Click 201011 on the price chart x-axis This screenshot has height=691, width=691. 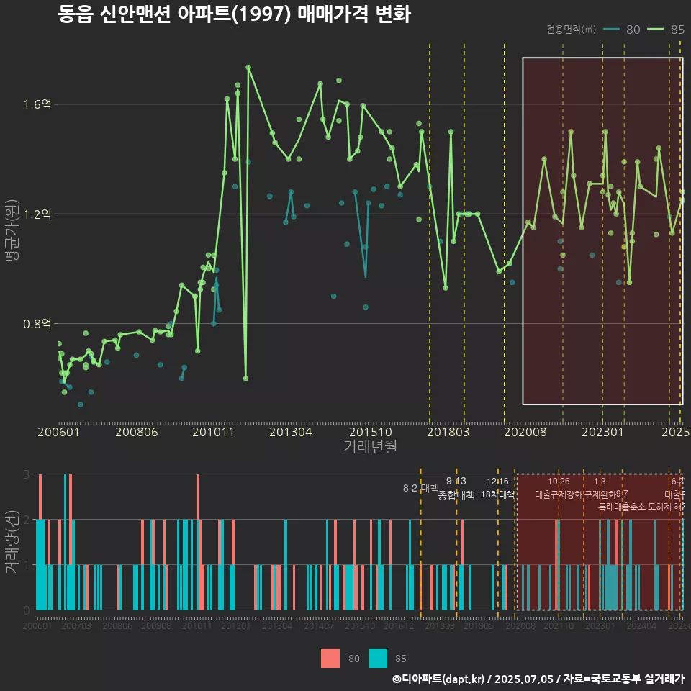coord(213,432)
